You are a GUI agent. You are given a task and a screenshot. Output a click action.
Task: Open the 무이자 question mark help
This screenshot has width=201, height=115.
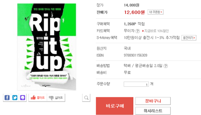pos(137,31)
